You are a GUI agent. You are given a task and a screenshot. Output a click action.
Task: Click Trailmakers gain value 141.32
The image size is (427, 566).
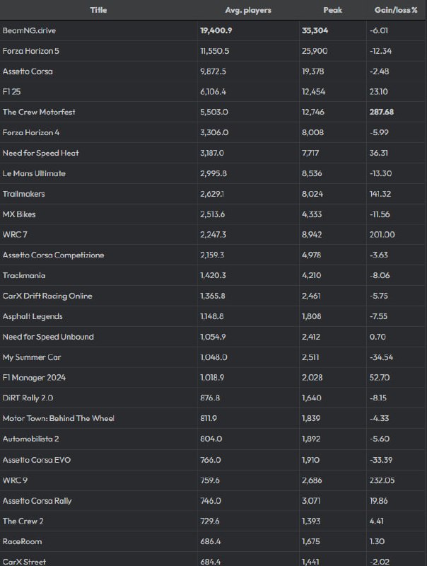(x=380, y=194)
